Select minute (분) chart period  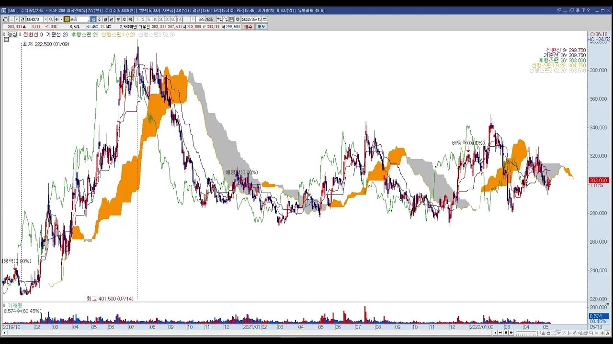[x=118, y=20]
